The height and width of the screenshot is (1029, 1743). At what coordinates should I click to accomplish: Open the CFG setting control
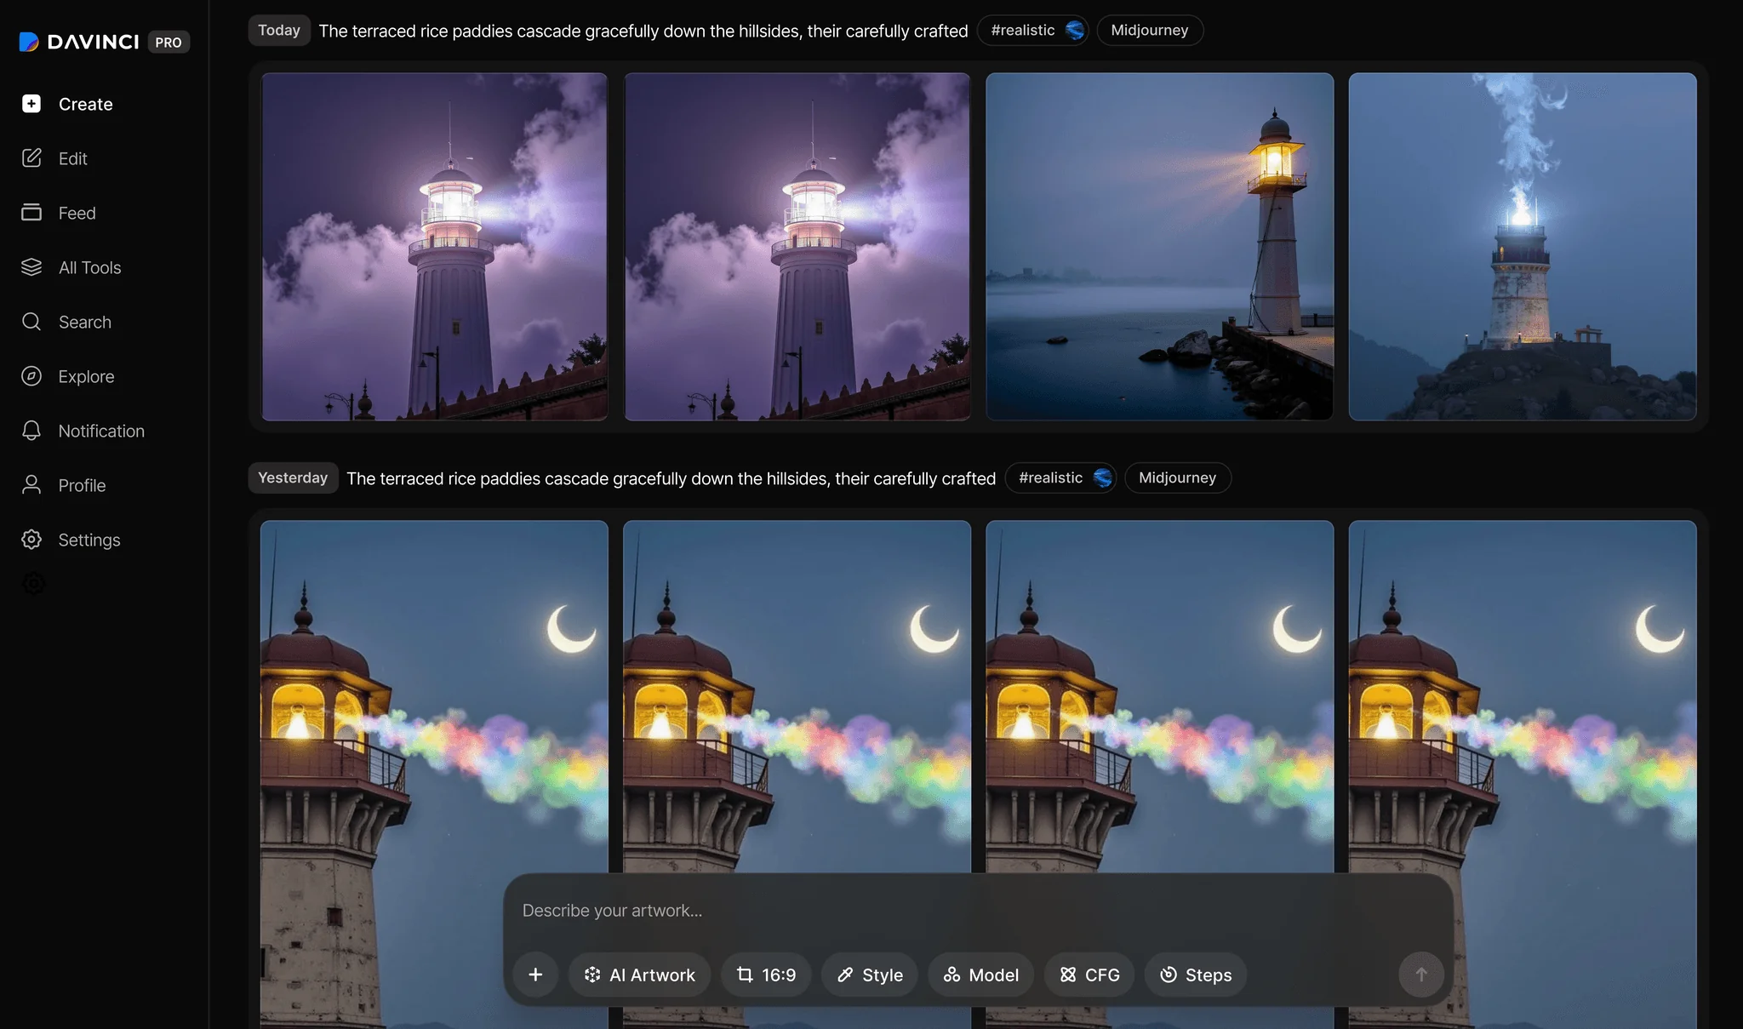[1089, 975]
